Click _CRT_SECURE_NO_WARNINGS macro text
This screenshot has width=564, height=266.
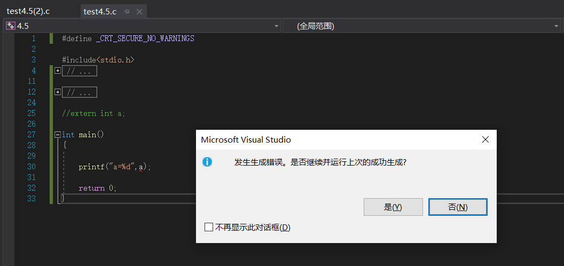click(145, 38)
